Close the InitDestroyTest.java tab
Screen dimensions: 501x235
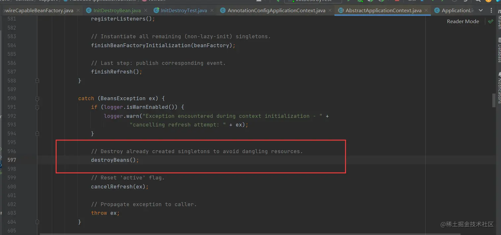(212, 11)
